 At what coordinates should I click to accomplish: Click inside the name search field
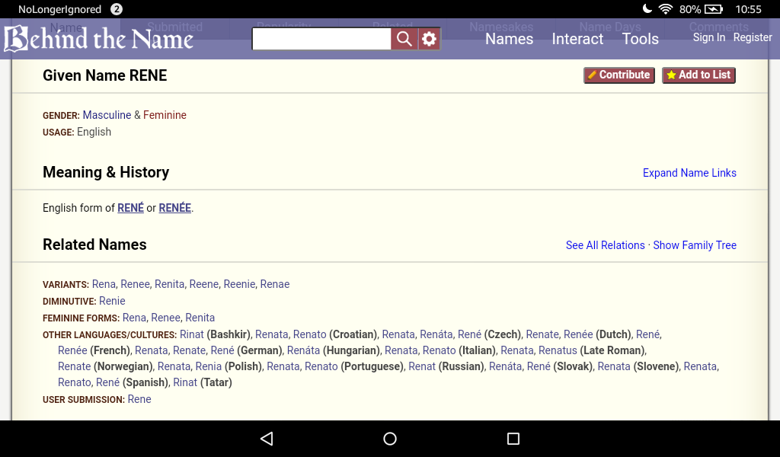(321, 39)
